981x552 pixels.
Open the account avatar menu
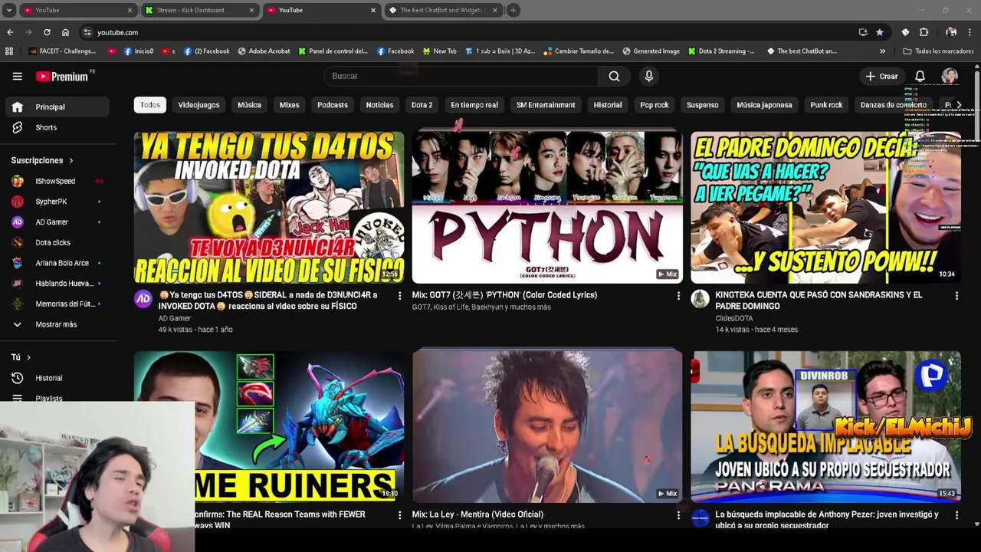coord(950,76)
